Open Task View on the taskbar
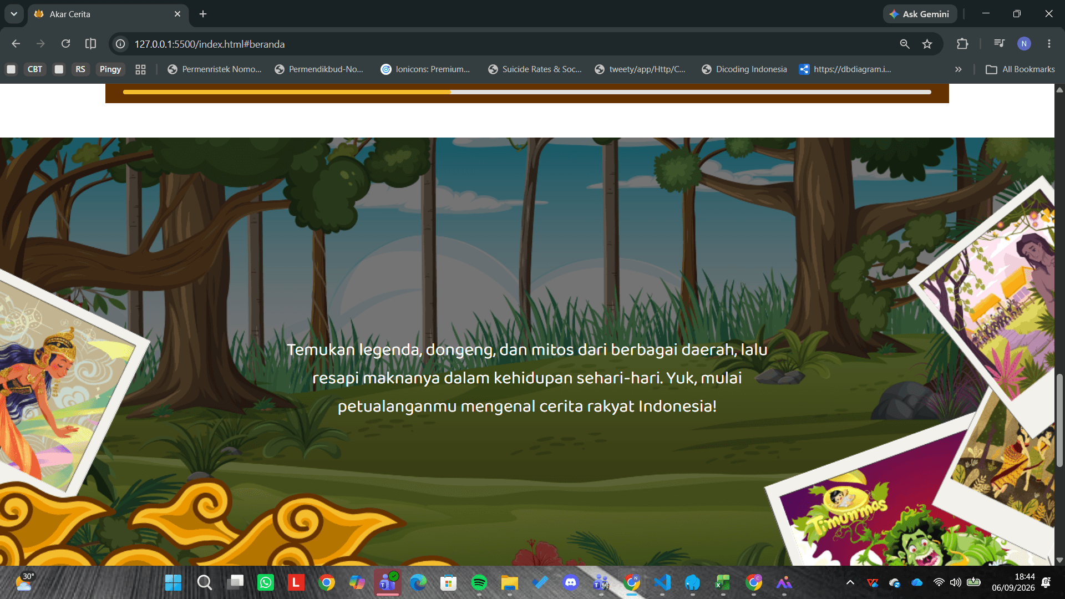The image size is (1065, 599). pyautogui.click(x=235, y=582)
